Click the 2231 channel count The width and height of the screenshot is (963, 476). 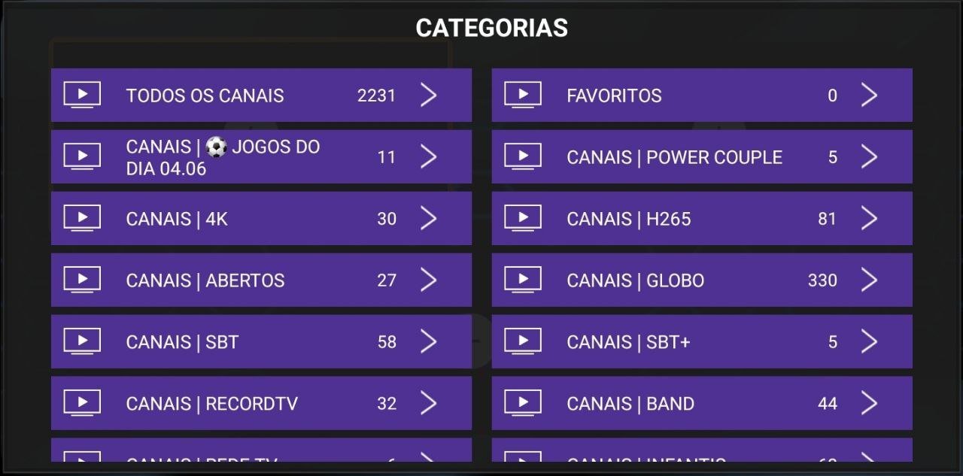[376, 96]
